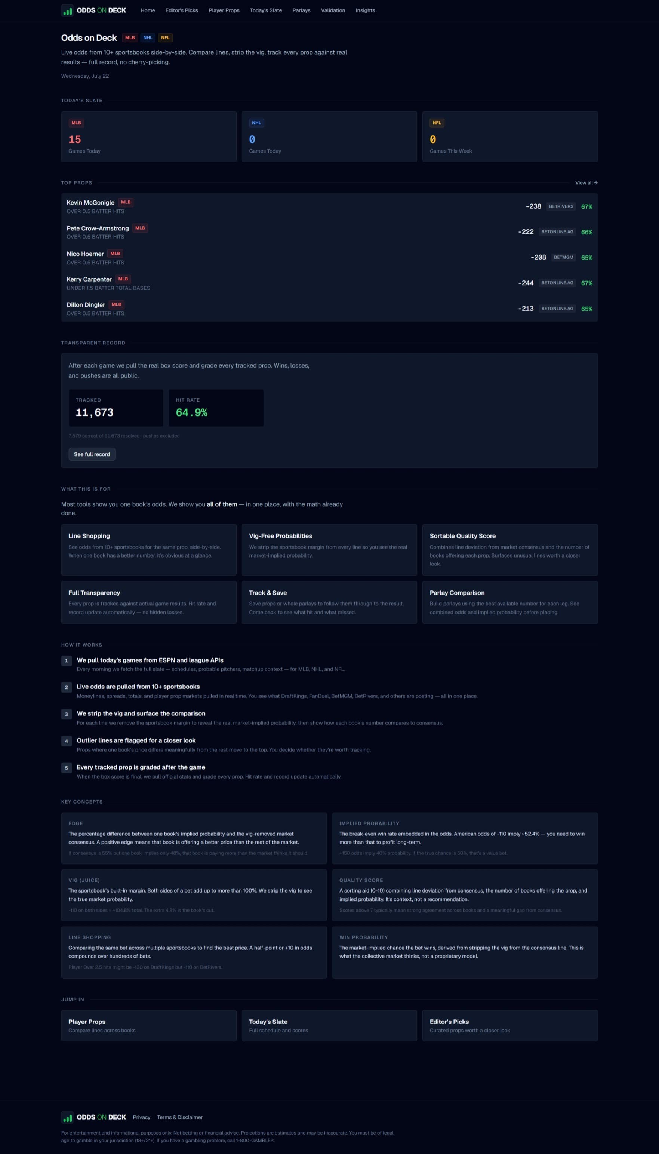This screenshot has width=659, height=1154.
Task: Click step 1 number badge in How It Works
Action: (x=66, y=660)
